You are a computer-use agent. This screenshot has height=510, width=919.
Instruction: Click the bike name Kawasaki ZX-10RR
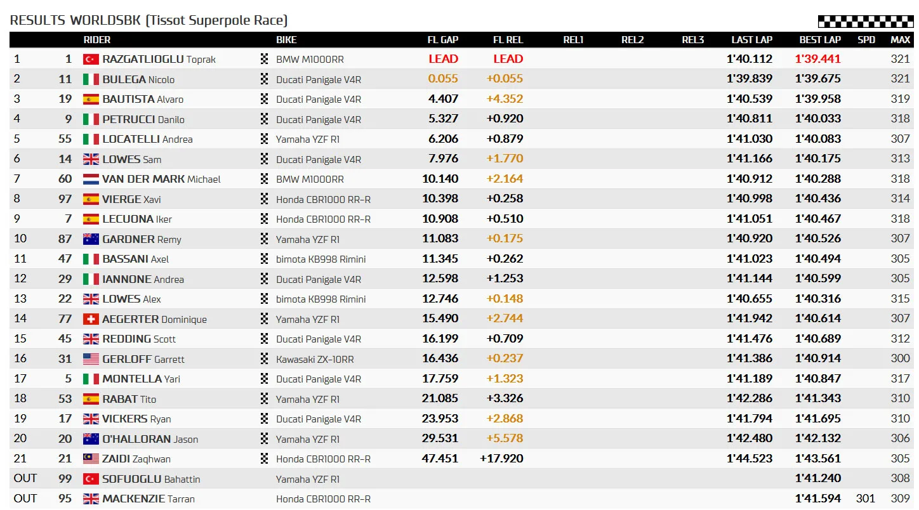(x=315, y=359)
